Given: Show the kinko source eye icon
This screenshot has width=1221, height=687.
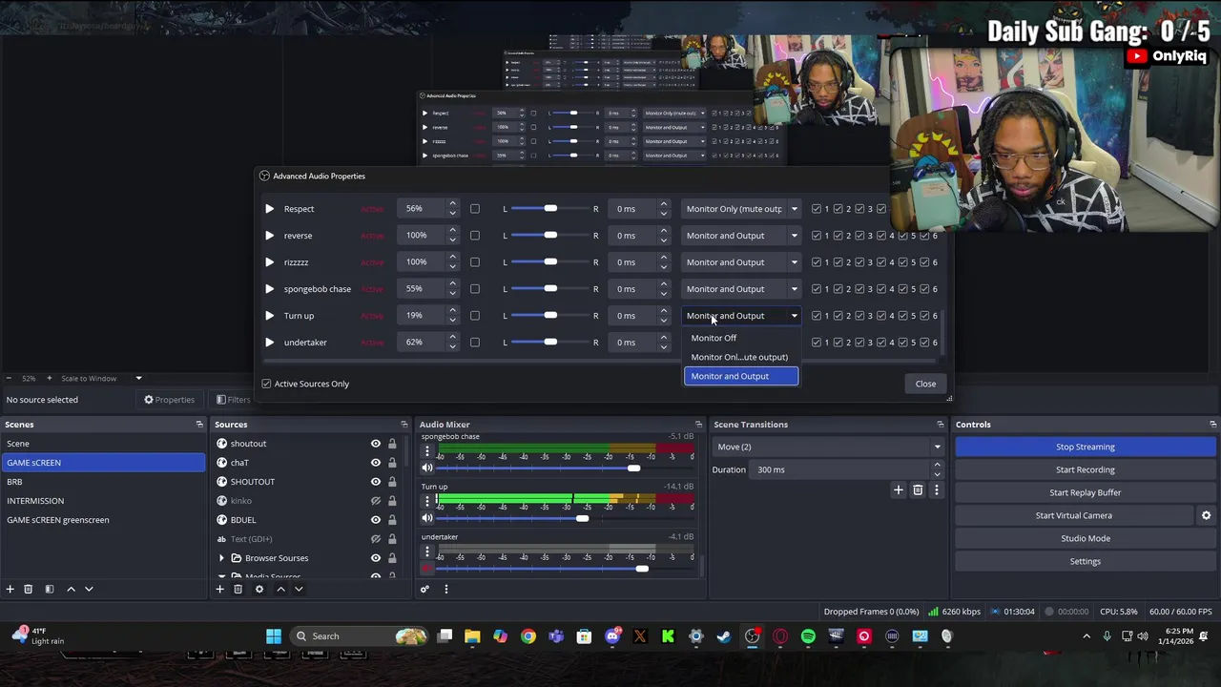Looking at the screenshot, I should click(x=376, y=501).
